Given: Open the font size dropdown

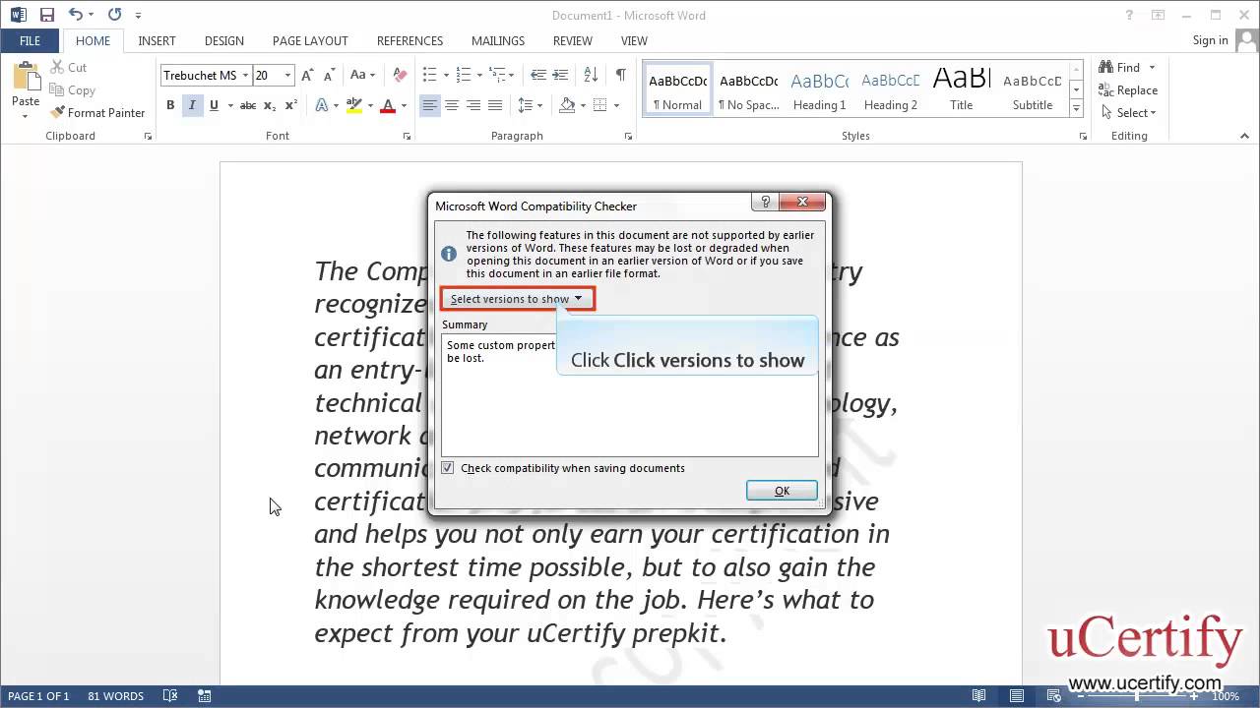Looking at the screenshot, I should pyautogui.click(x=287, y=75).
